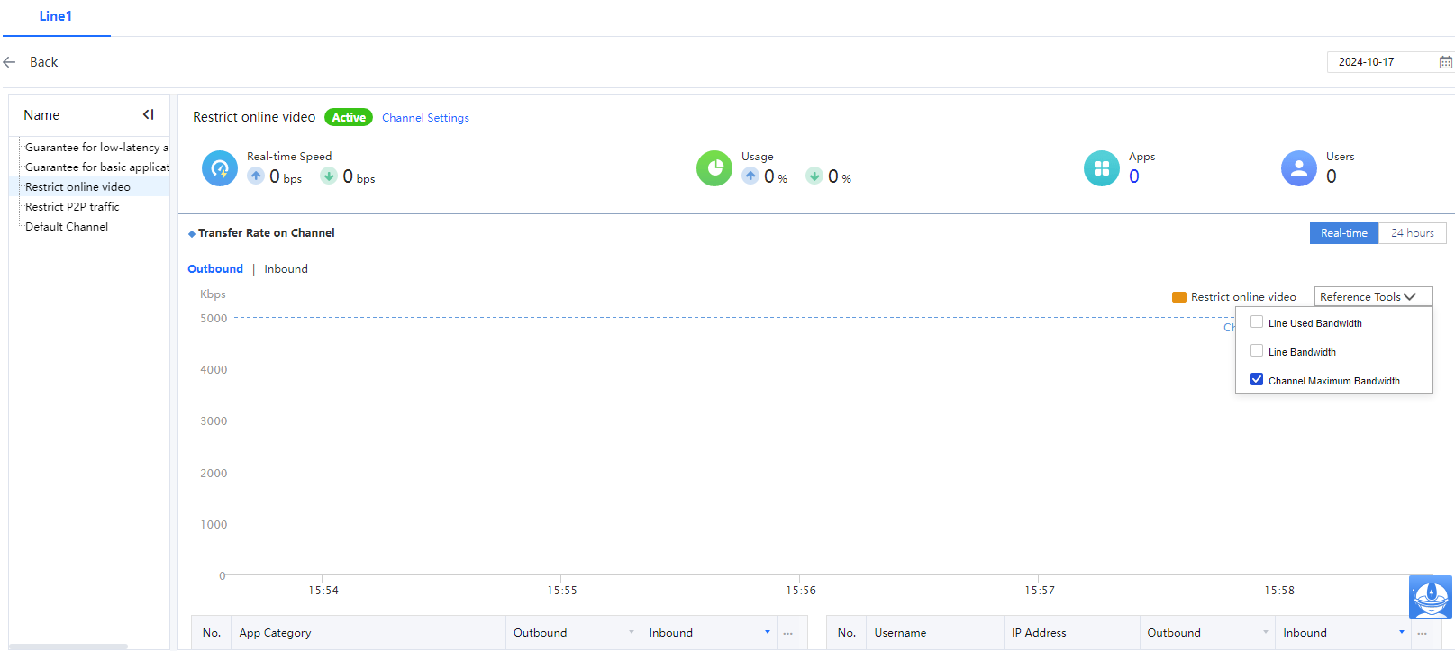Uncheck Channel Maximum Bandwidth
1455x651 pixels.
(1257, 380)
